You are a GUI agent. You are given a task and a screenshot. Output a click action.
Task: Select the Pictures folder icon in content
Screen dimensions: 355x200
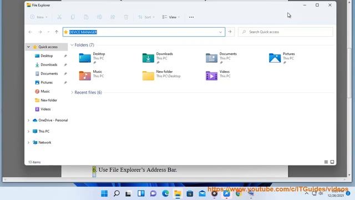pos(275,58)
